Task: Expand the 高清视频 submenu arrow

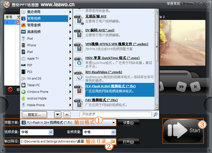Action: [70, 32]
